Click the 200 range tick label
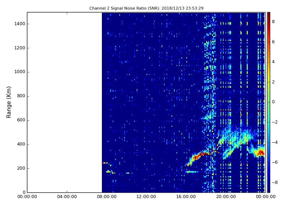 pyautogui.click(x=21, y=168)
